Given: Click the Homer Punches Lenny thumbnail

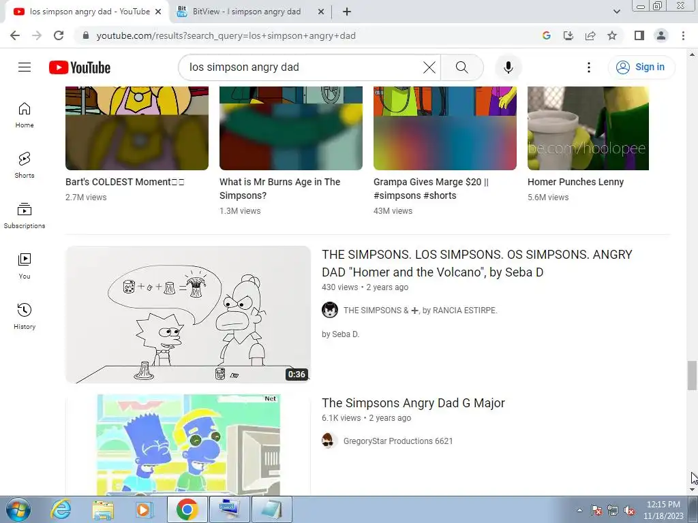Looking at the screenshot, I should coord(588,128).
